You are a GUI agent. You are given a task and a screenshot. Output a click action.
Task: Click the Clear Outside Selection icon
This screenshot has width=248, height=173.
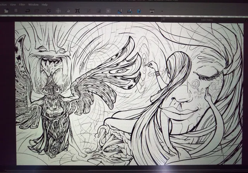pyautogui.click(x=58, y=11)
